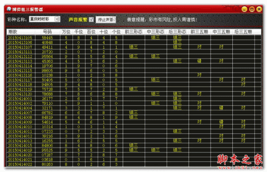Select period row 20150413117
Viewport: 267px width, 172px height.
pos(133,80)
